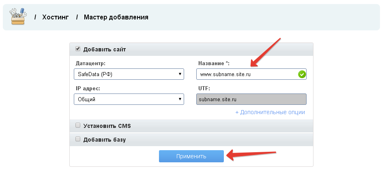The height and width of the screenshot is (170, 382).
Task: Uncheck the Добавить сайт checkbox
Action: click(78, 49)
